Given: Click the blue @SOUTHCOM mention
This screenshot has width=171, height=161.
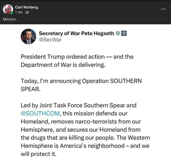Looking at the screenshot, I should pyautogui.click(x=40, y=113).
